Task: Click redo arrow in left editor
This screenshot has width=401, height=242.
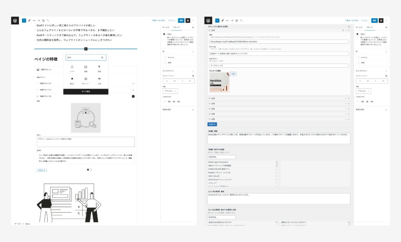Action: 39,20
